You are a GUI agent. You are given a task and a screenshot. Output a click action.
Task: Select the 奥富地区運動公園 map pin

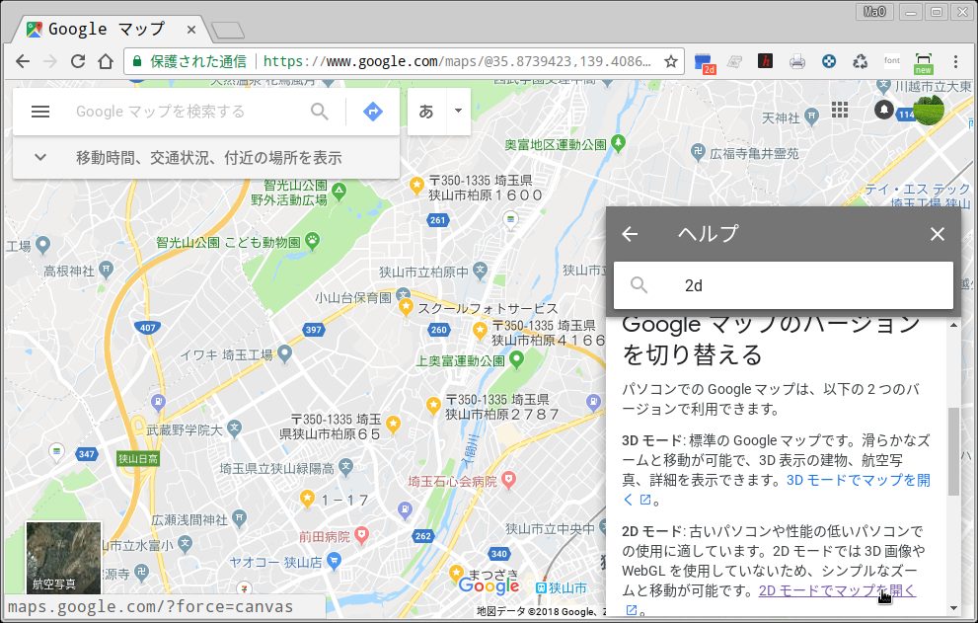pos(618,143)
